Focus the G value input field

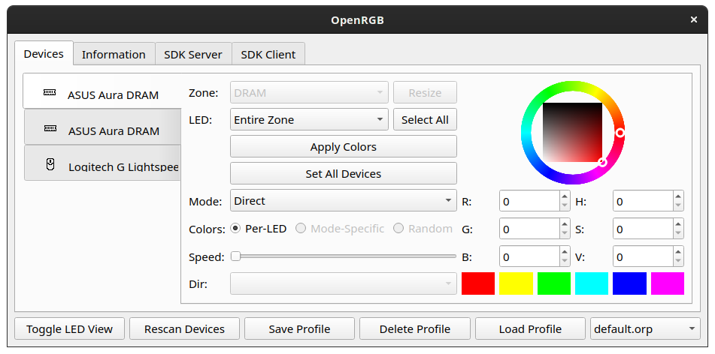(529, 229)
